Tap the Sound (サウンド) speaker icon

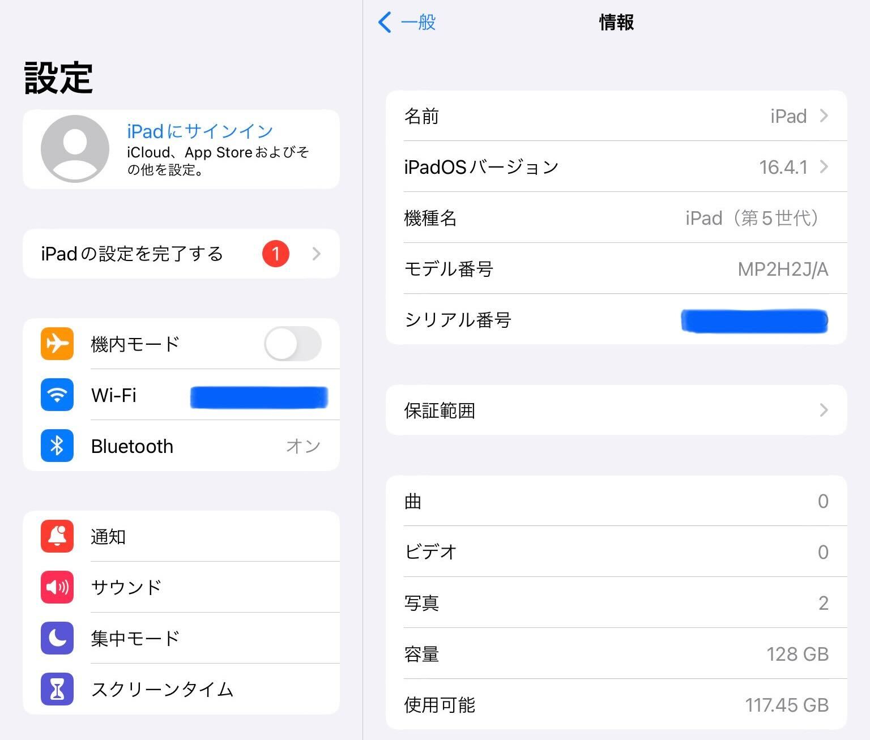click(x=57, y=587)
